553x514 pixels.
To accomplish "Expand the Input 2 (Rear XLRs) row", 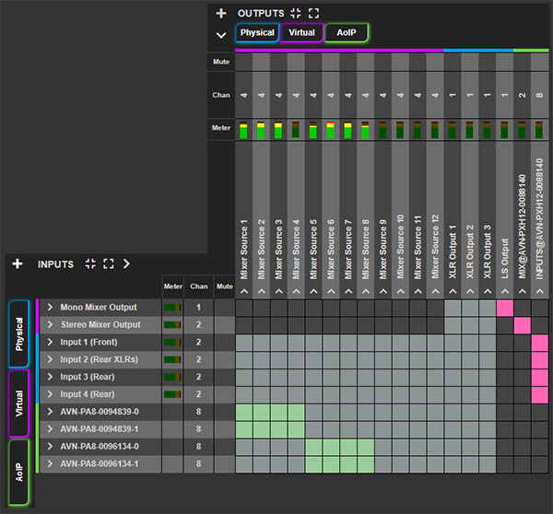I will 50,359.
